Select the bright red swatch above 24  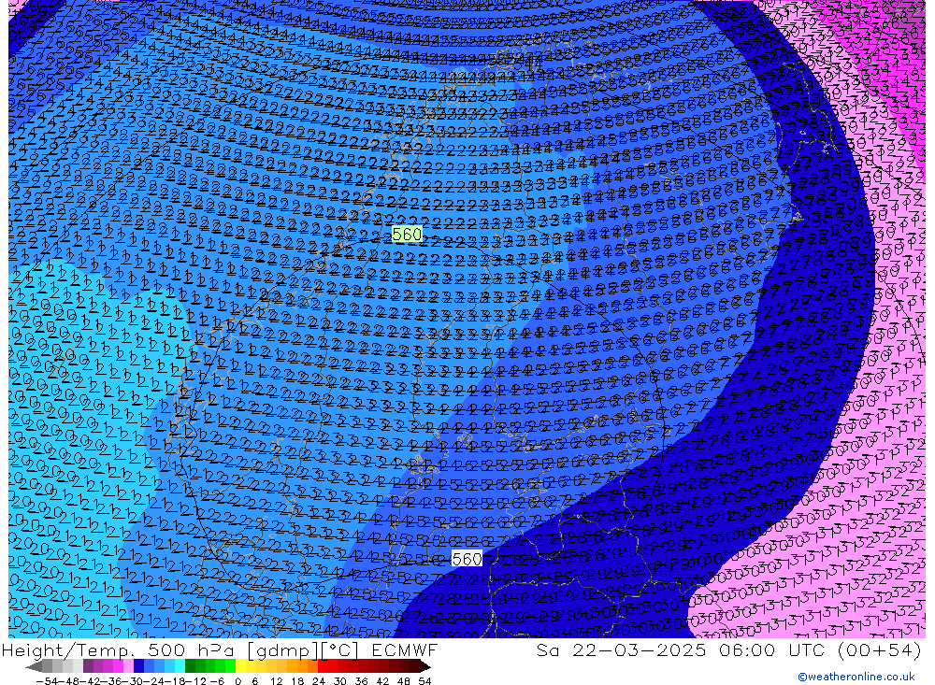click(323, 666)
